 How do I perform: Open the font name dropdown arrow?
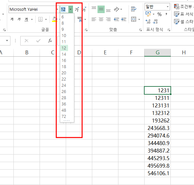(57, 9)
